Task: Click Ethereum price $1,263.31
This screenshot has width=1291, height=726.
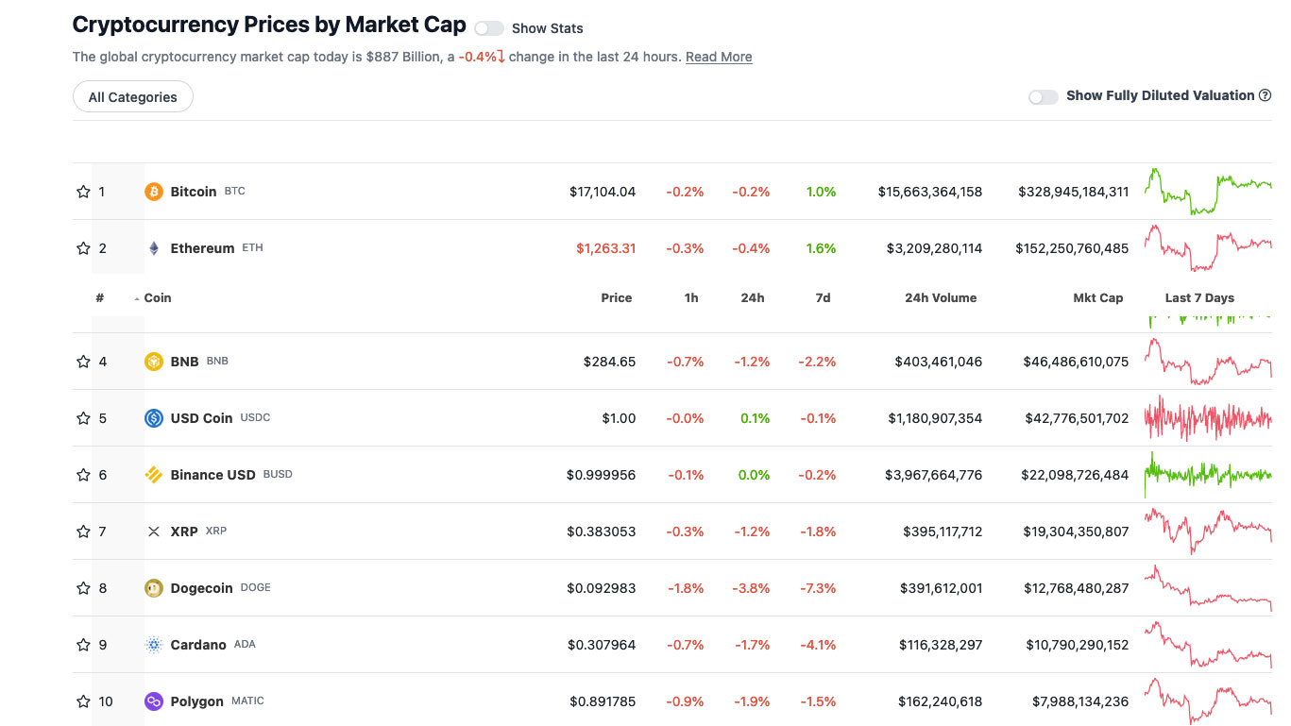Action: coord(606,248)
